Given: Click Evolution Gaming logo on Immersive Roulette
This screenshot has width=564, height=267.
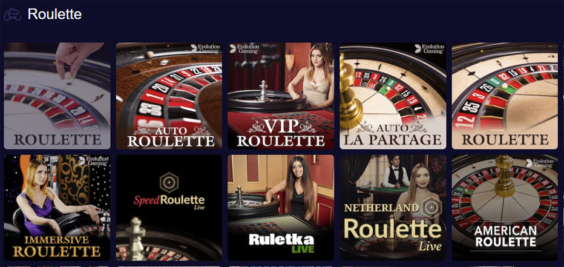Looking at the screenshot, I should [x=94, y=161].
